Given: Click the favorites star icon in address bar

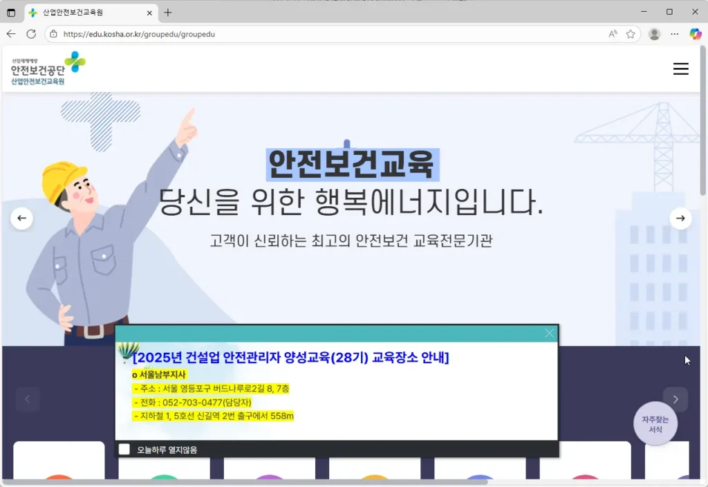Looking at the screenshot, I should click(x=631, y=33).
